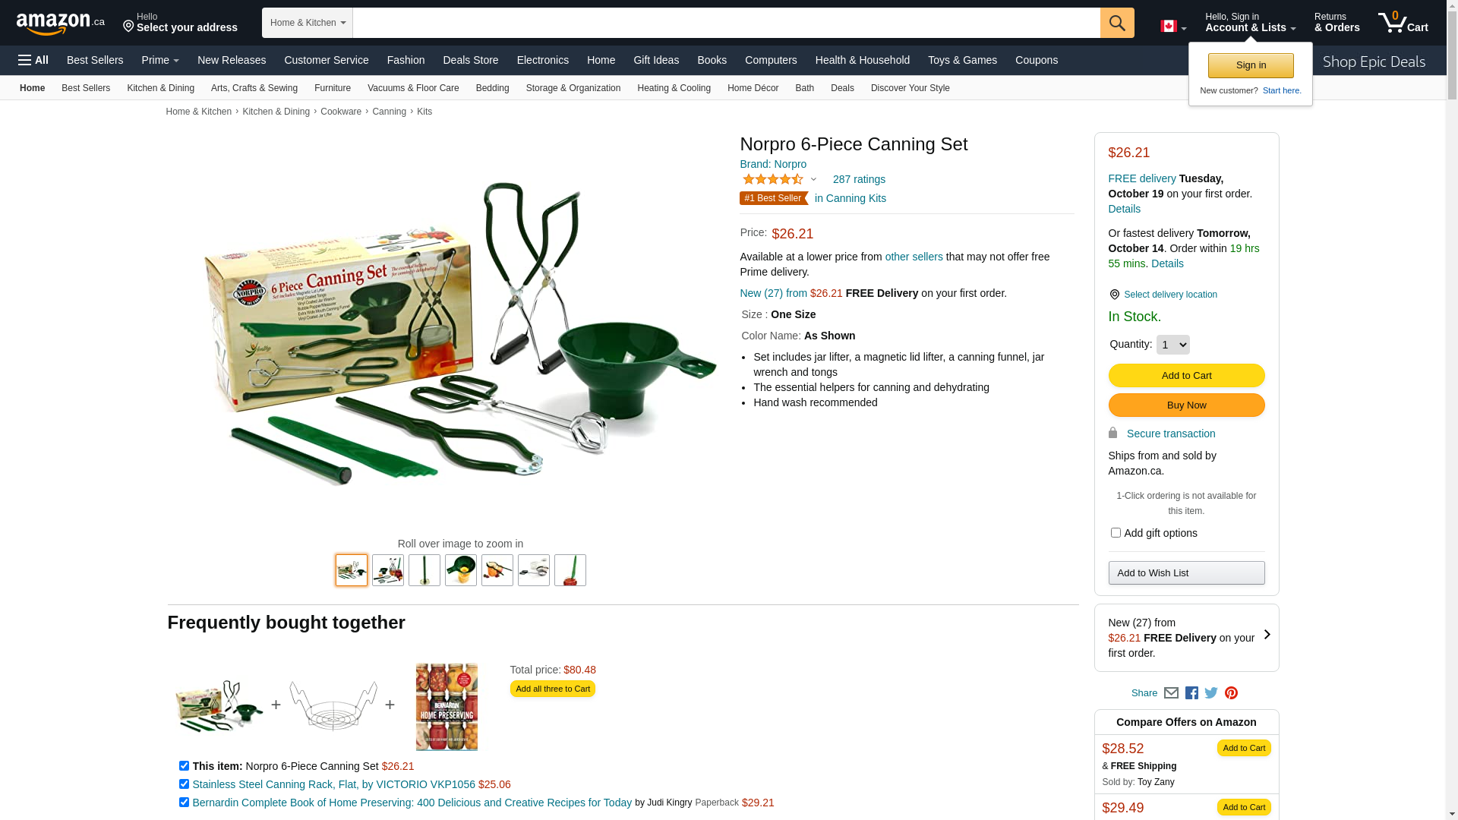Select the Storage & Organization subnav item

point(573,88)
